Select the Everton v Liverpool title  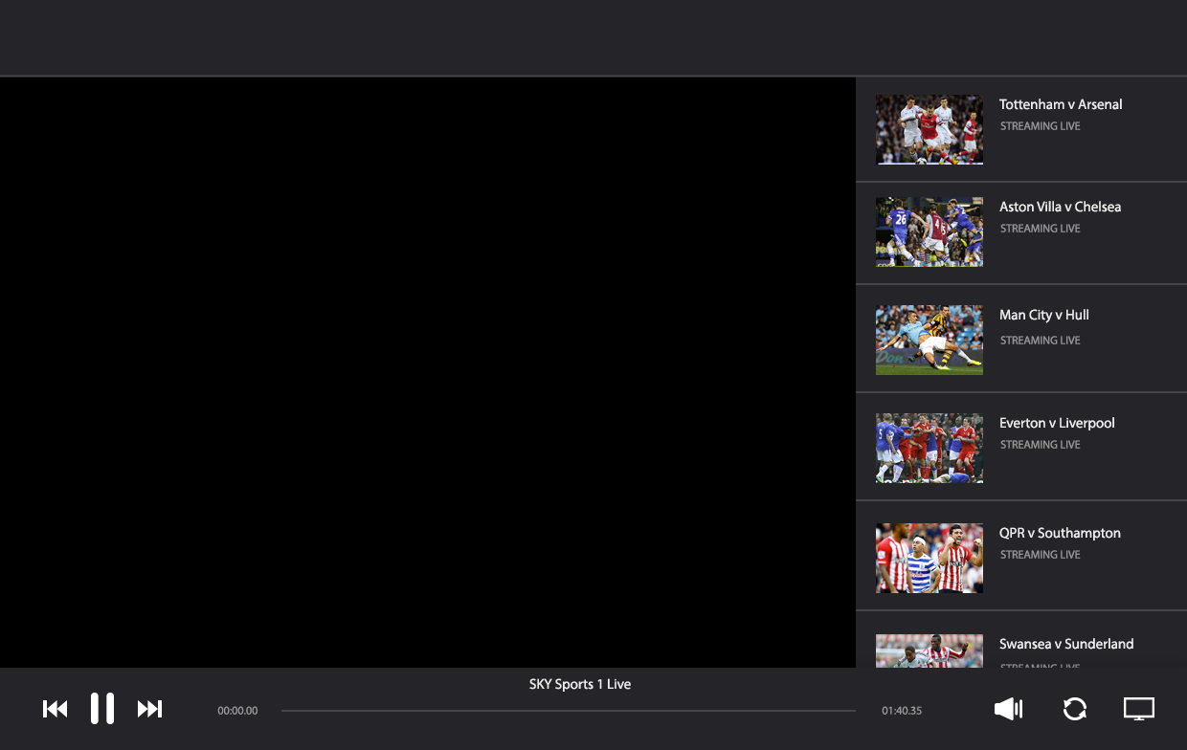tap(1057, 423)
